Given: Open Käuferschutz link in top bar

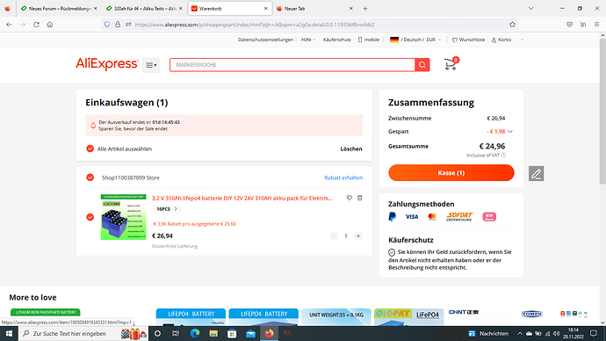Looking at the screenshot, I should [x=337, y=40].
